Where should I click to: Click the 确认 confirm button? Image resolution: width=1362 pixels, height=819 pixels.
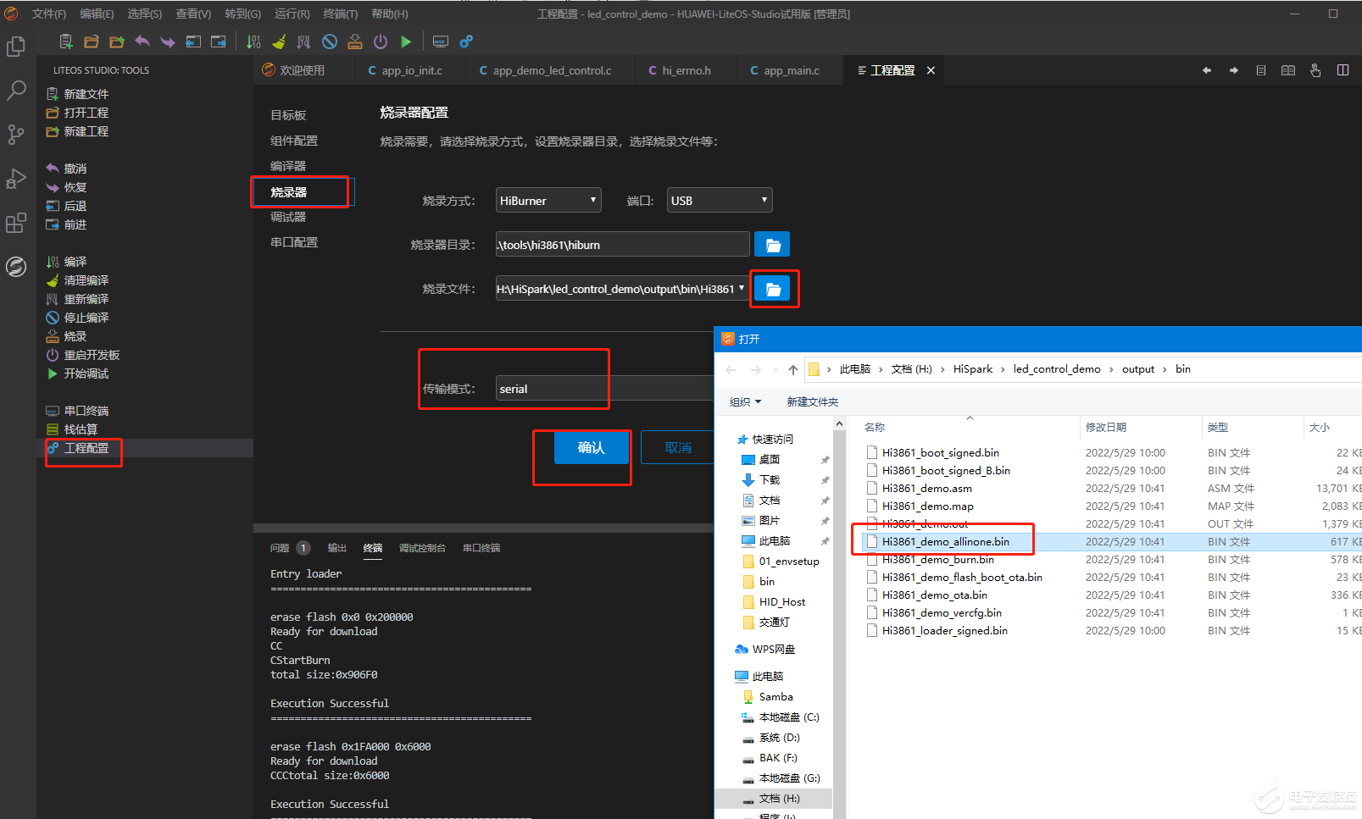591,447
